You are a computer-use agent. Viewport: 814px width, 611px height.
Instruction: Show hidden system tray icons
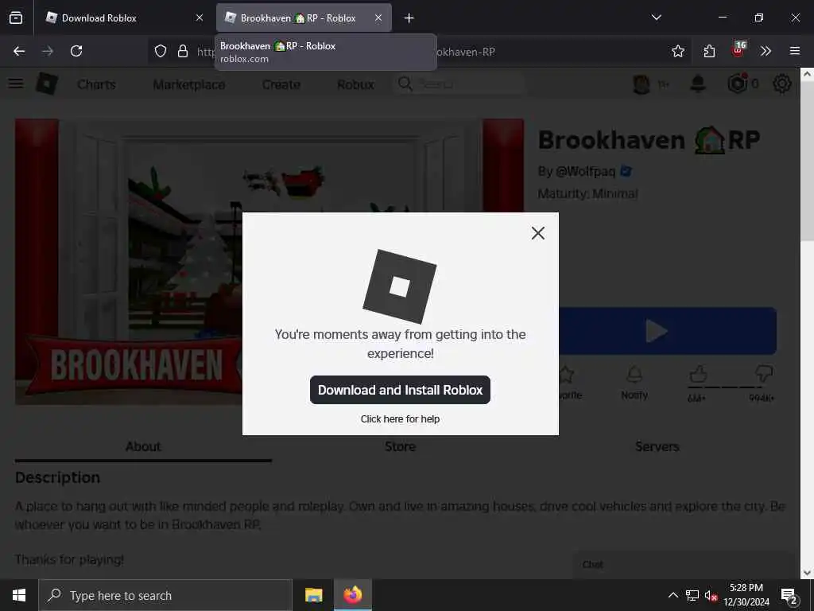[x=673, y=595]
